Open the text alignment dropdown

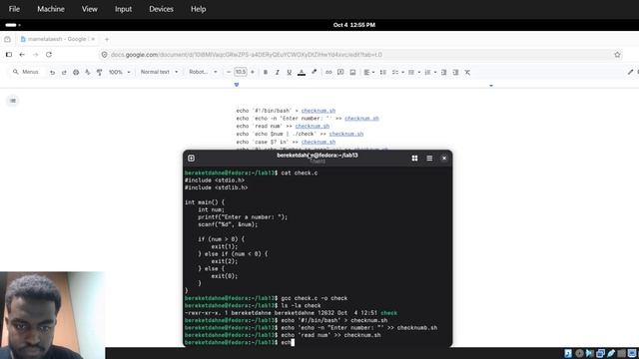tap(368, 72)
